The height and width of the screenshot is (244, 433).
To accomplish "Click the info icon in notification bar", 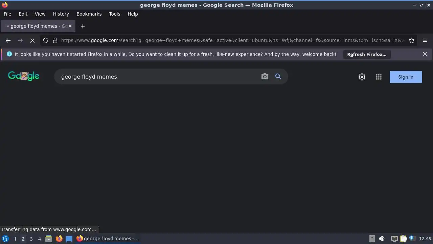I will point(9,54).
